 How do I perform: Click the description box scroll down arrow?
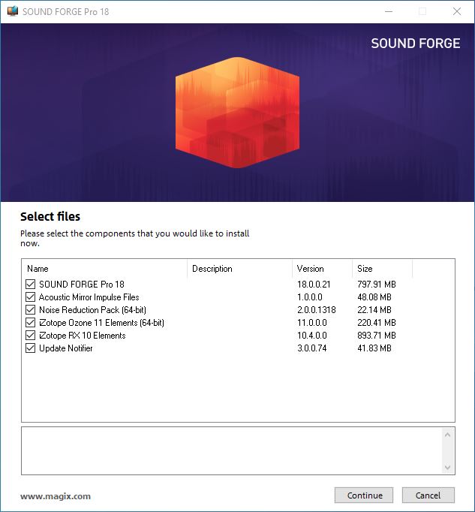[447, 467]
